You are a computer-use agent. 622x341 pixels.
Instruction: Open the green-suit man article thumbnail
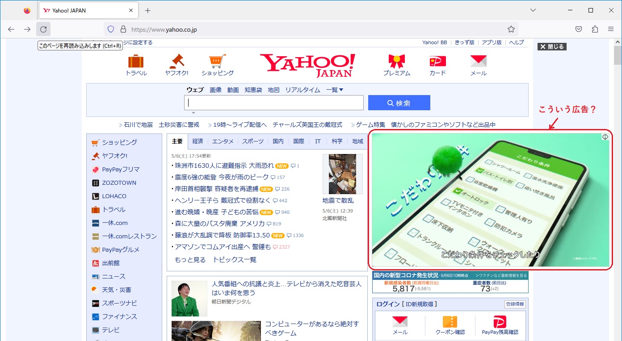pos(189,299)
